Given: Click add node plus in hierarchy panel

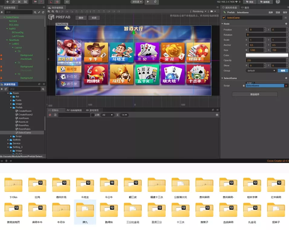Looking at the screenshot, I should pyautogui.click(x=2, y=12).
